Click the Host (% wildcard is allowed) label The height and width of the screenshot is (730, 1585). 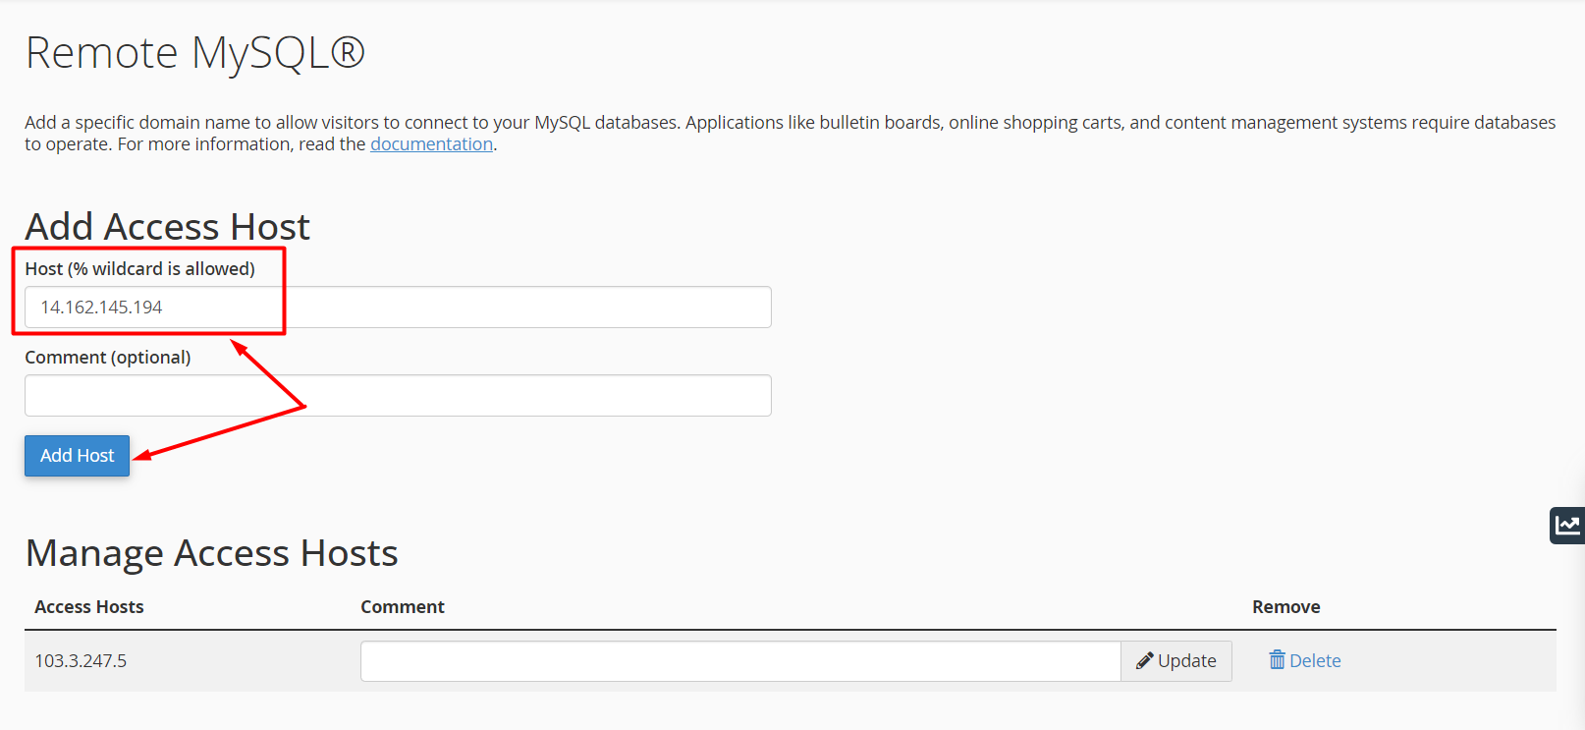tap(139, 269)
